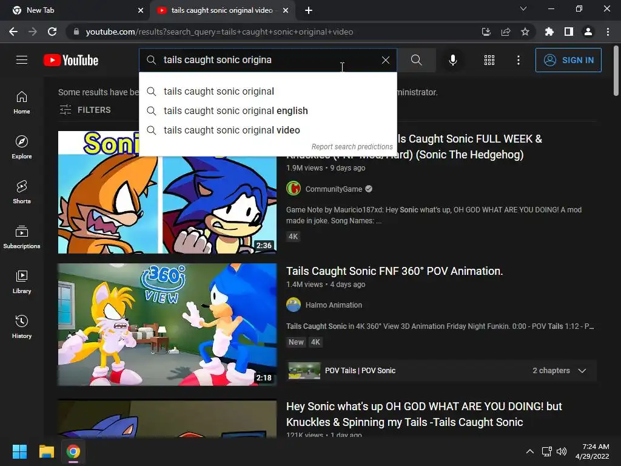Screen dimensions: 621x466
Task: Click the YouTube logo
Action: point(71,60)
